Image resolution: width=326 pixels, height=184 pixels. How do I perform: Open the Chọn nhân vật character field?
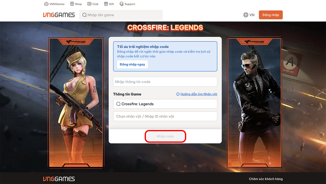tap(165, 116)
